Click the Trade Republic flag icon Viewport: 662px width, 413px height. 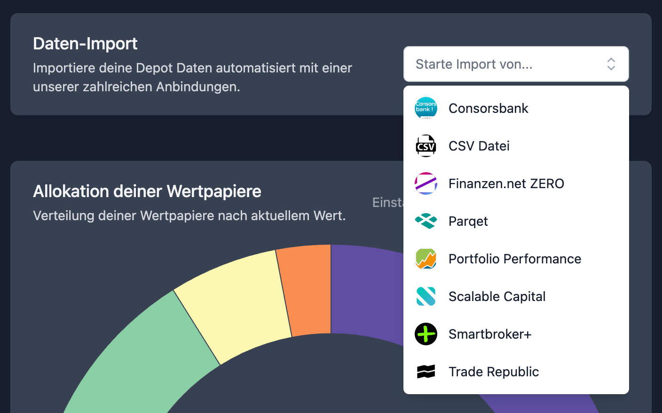coord(426,372)
